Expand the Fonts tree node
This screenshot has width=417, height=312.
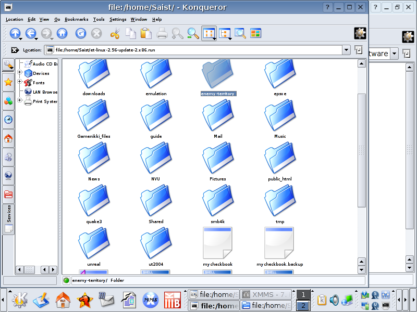pyautogui.click(x=20, y=82)
